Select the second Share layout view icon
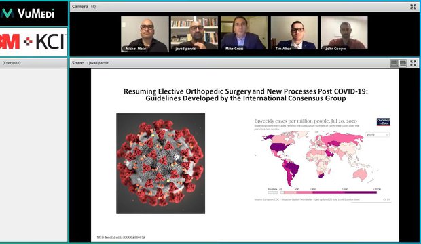The width and height of the screenshot is (421, 244). tap(403, 63)
